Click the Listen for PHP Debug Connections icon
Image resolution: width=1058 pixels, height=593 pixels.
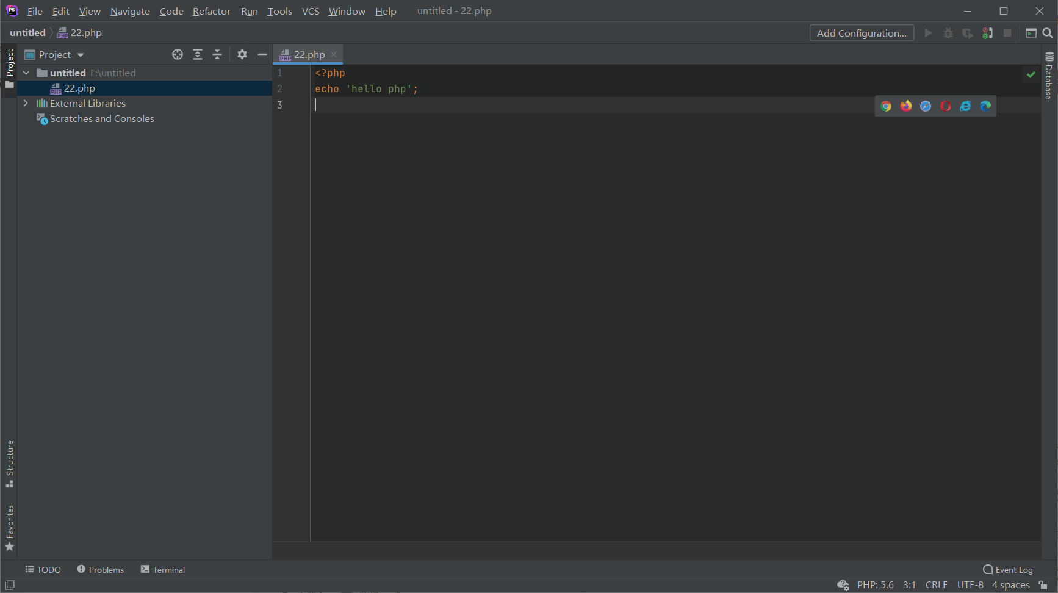click(988, 33)
